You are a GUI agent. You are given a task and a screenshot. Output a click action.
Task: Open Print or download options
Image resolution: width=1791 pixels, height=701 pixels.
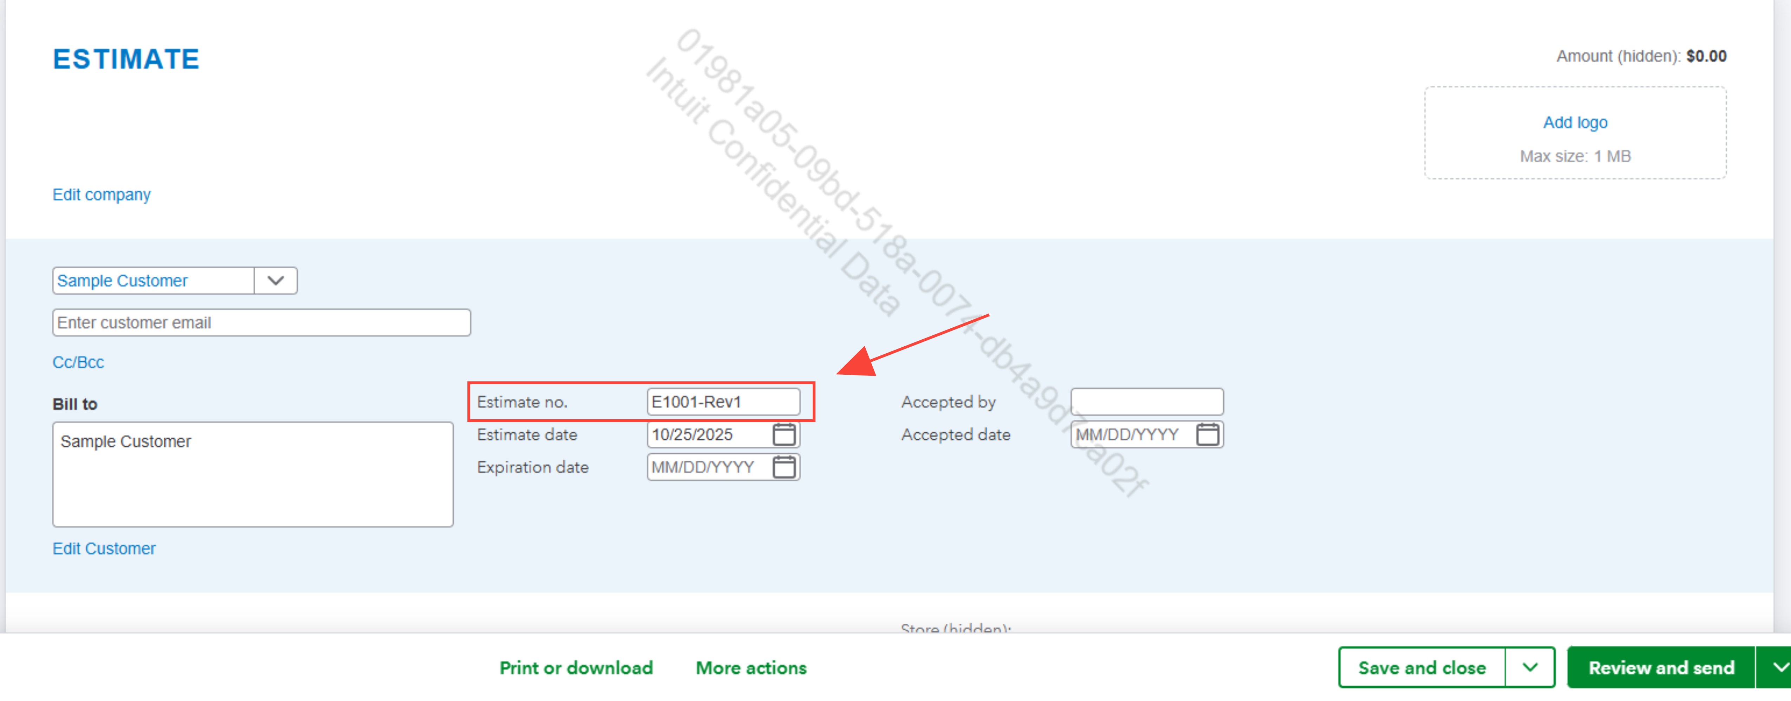[x=576, y=668]
